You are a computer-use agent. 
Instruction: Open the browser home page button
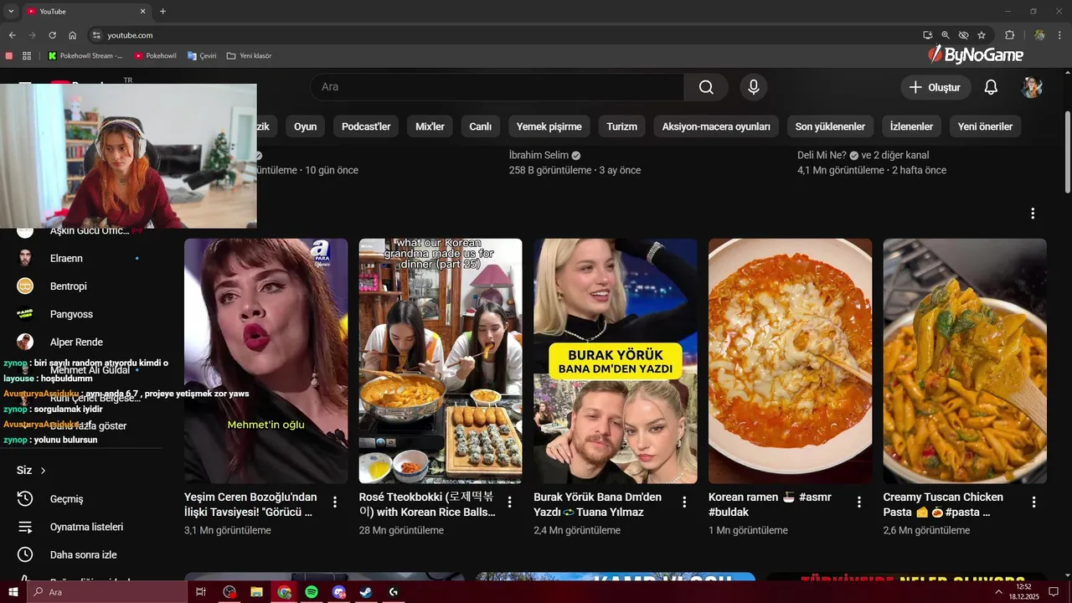point(73,35)
